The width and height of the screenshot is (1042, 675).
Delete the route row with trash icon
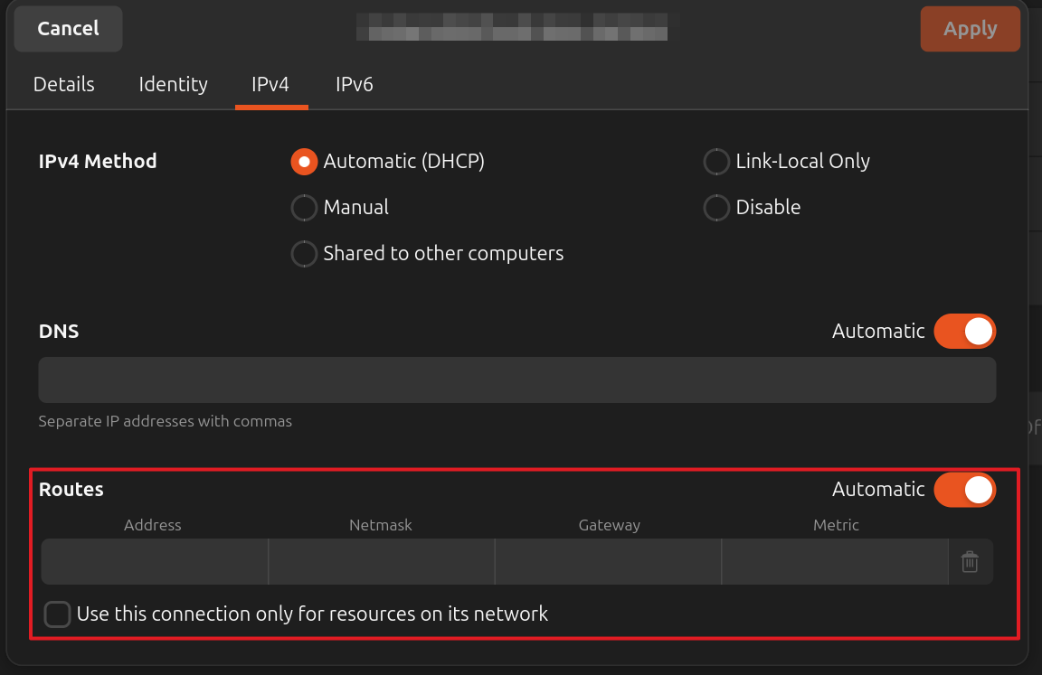pos(970,562)
